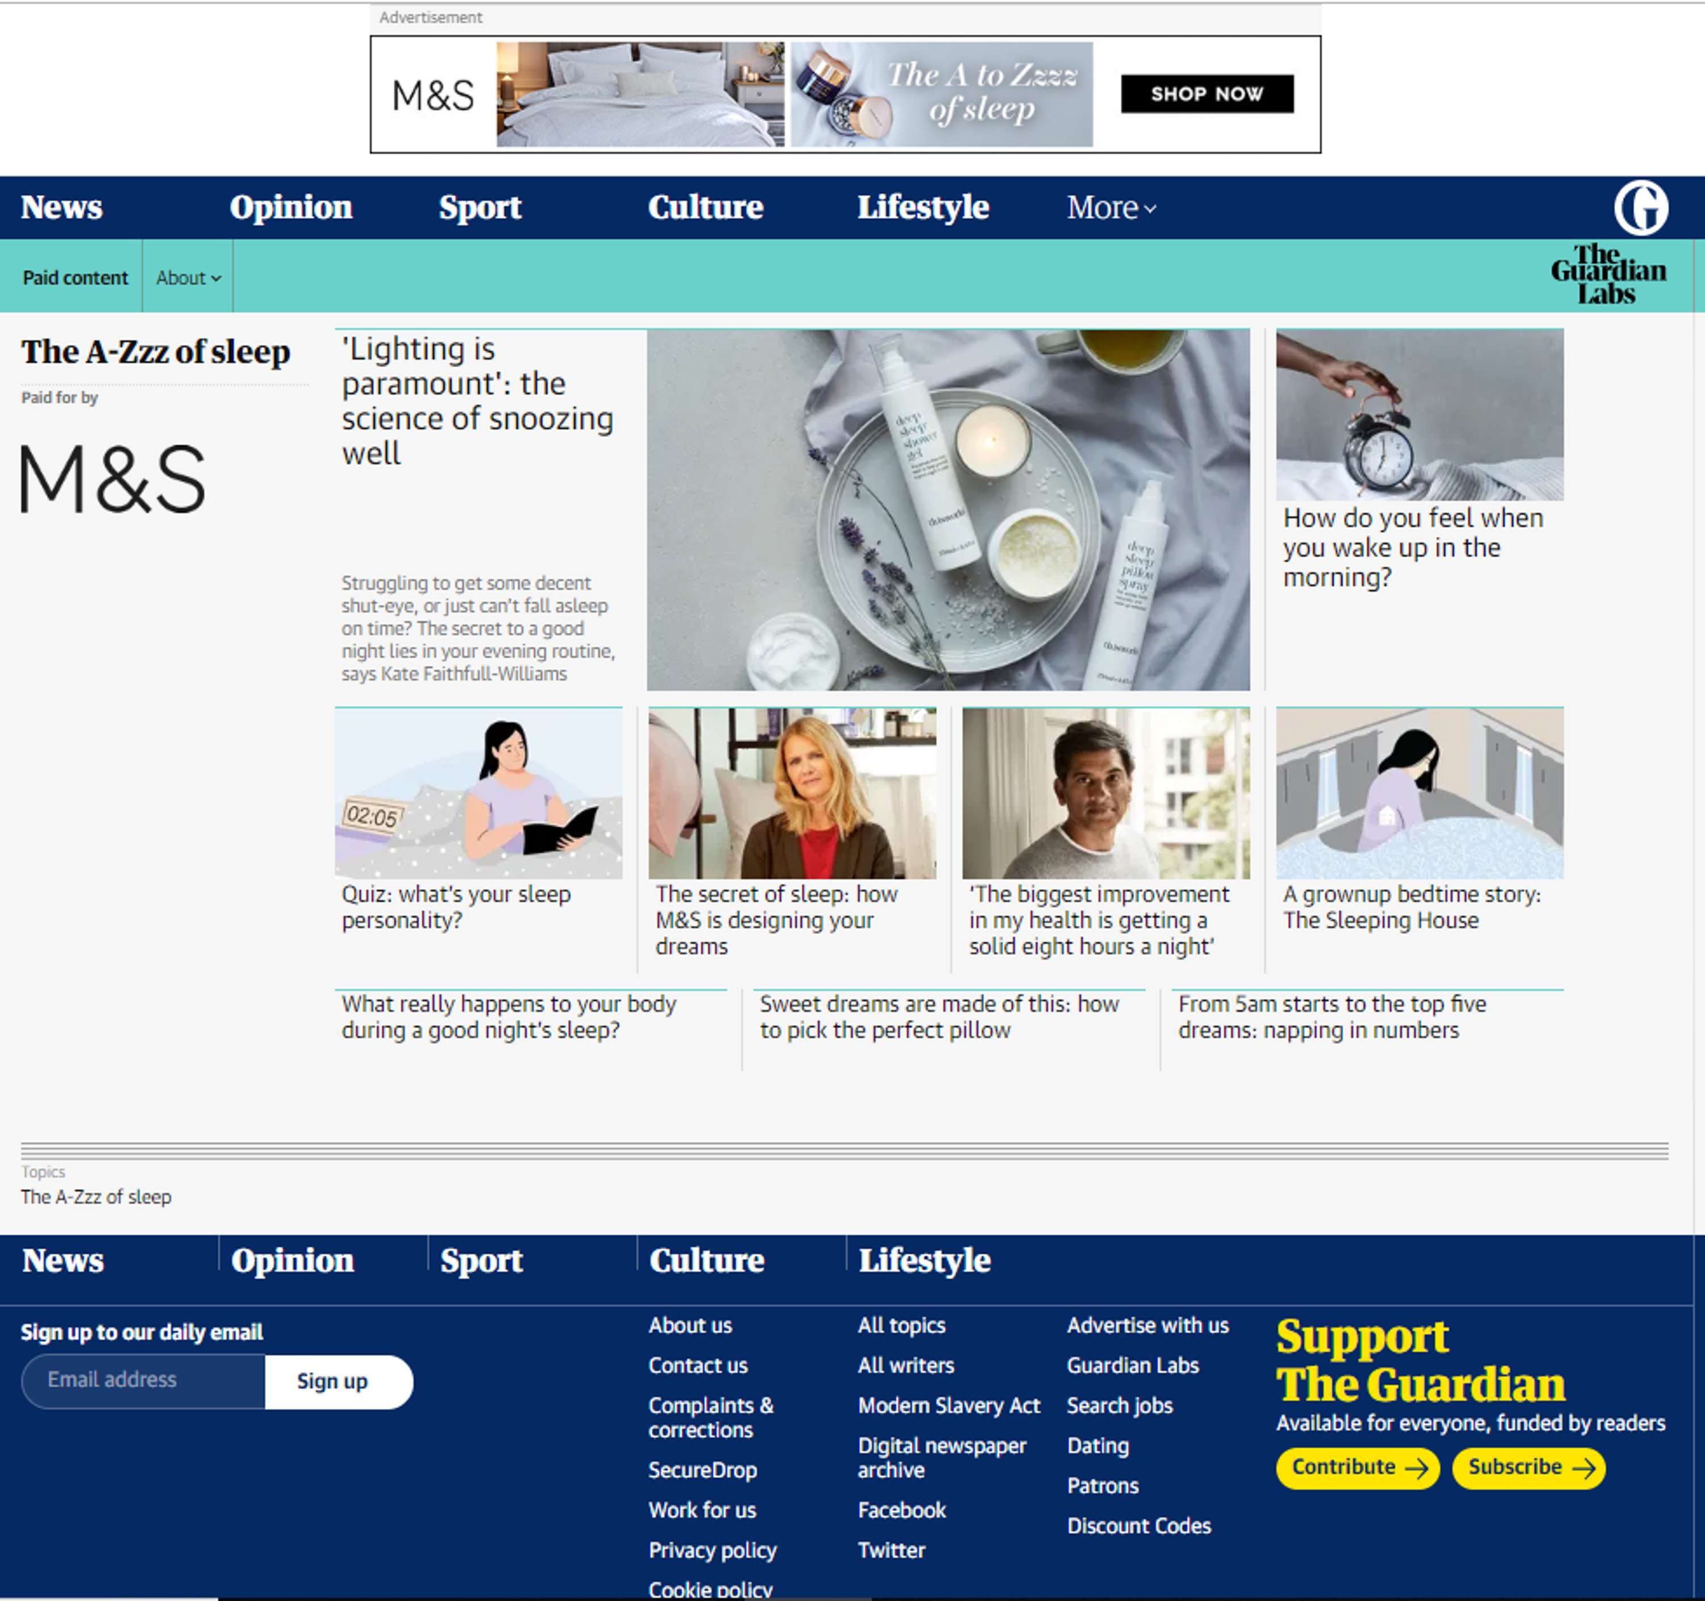The image size is (1705, 1601).
Task: Open the man in grey jumper thumbnail
Action: click(x=1107, y=793)
